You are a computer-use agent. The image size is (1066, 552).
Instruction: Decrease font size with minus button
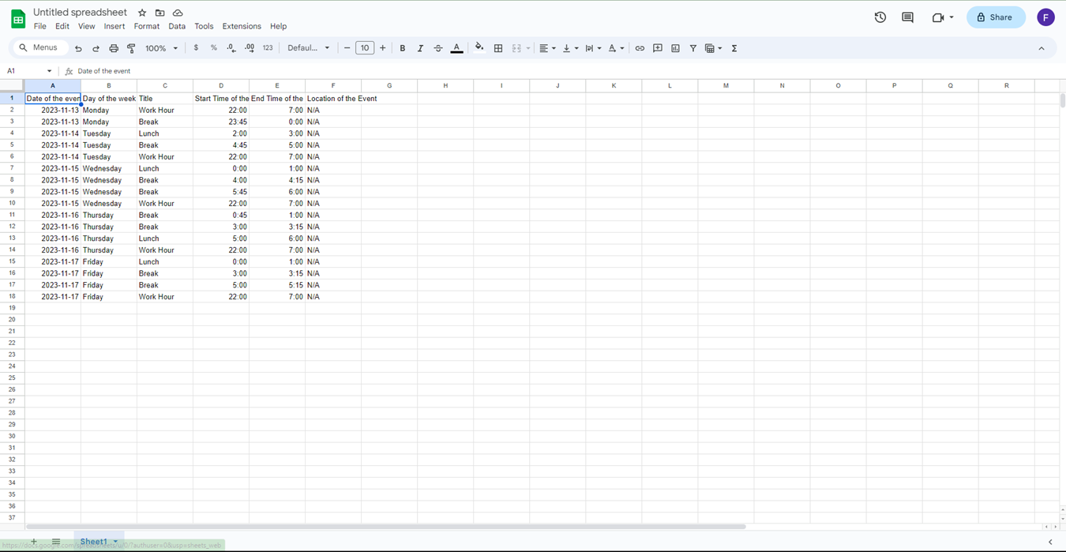pos(347,48)
